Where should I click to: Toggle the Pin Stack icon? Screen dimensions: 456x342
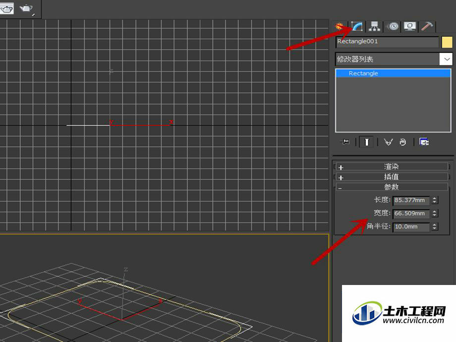point(344,142)
